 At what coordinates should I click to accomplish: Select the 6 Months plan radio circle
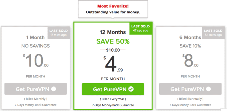click(x=209, y=89)
